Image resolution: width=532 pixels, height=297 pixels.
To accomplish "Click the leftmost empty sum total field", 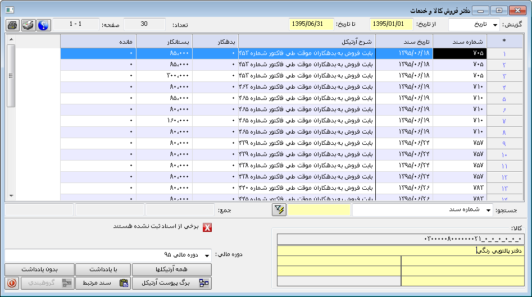I will coord(39,210).
